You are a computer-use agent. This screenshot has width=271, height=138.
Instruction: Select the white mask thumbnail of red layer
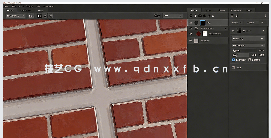(204, 34)
